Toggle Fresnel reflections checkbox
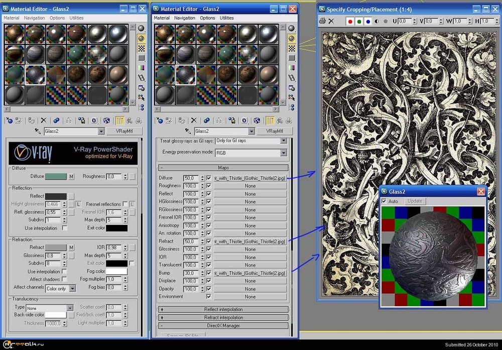Viewport: 502px width, 350px height. (125, 204)
